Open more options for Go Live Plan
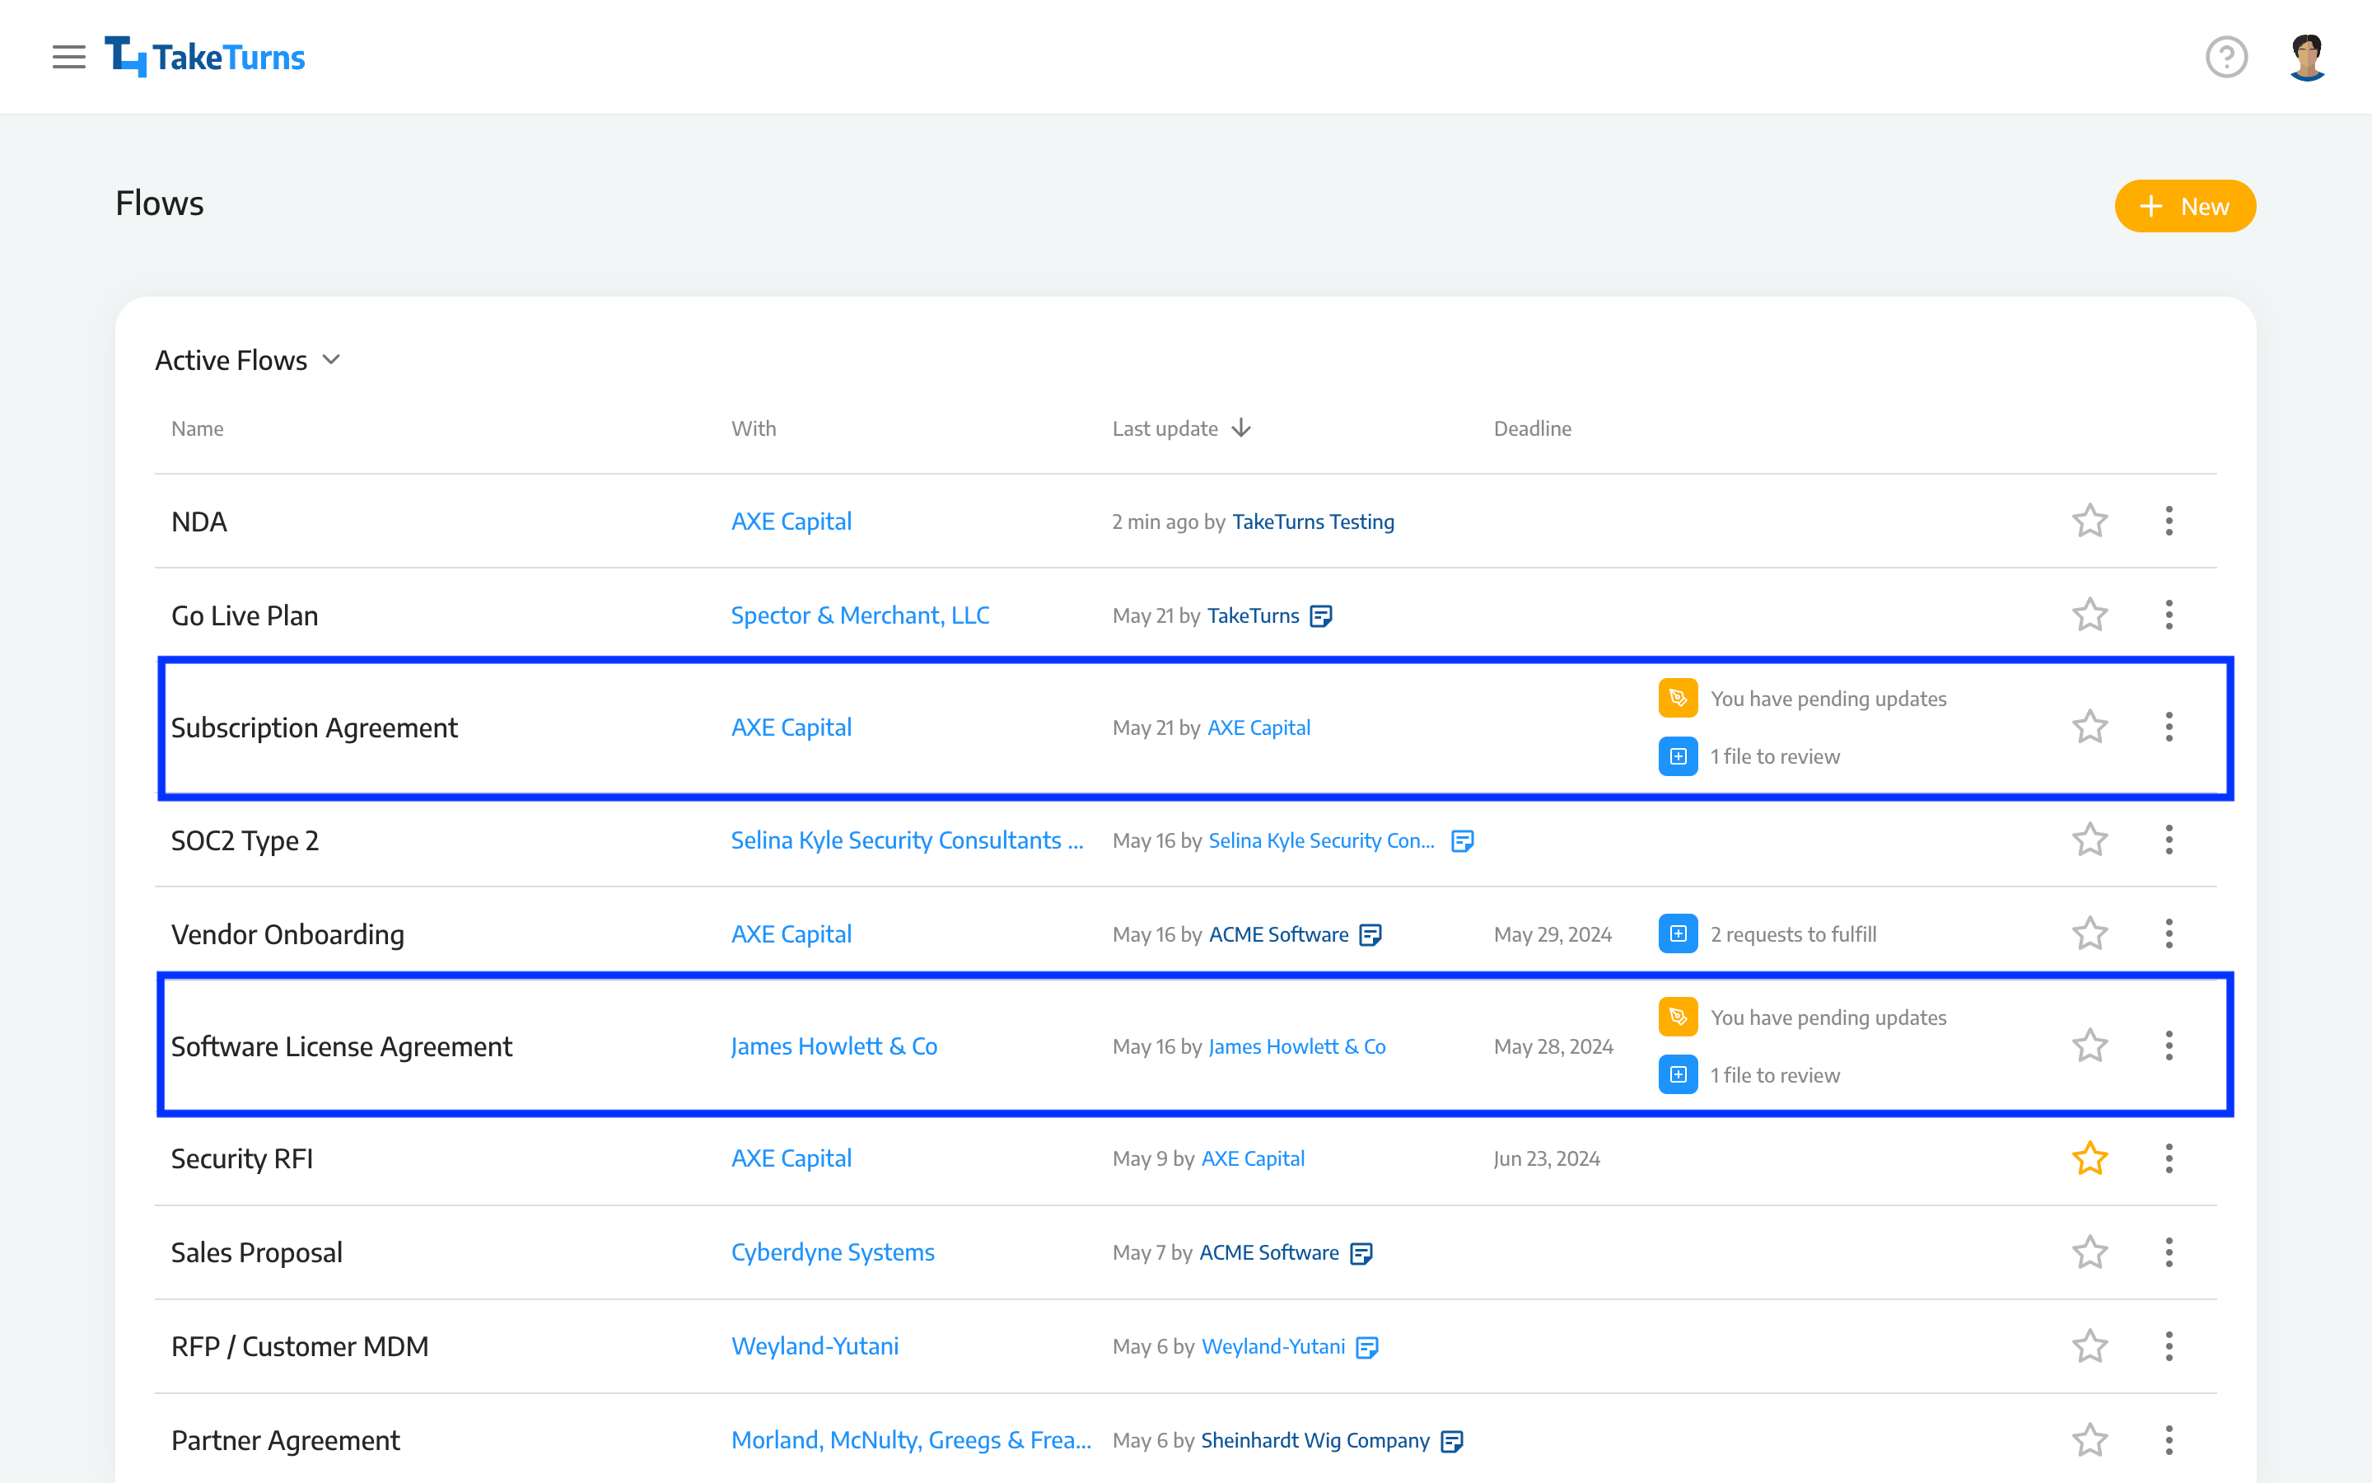Screen dimensions: 2372x1483 tap(2169, 615)
